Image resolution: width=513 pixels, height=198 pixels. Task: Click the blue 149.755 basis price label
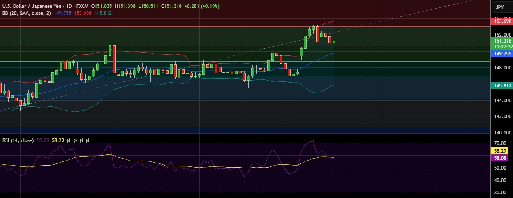tap(502, 53)
